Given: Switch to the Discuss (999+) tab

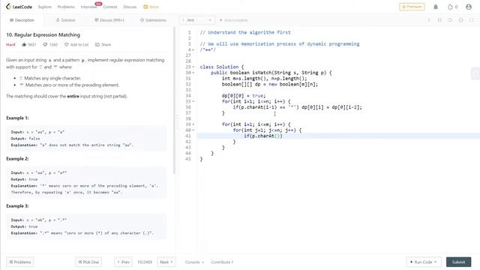Looking at the screenshot, I should tap(109, 20).
